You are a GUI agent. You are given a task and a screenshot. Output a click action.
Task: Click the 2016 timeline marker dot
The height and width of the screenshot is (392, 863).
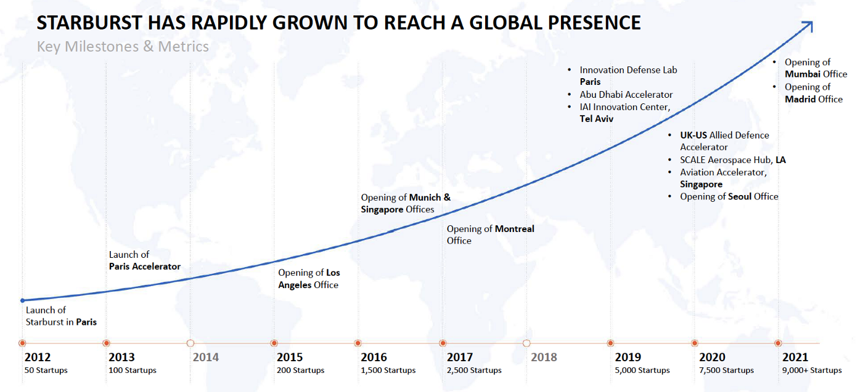[x=358, y=343]
